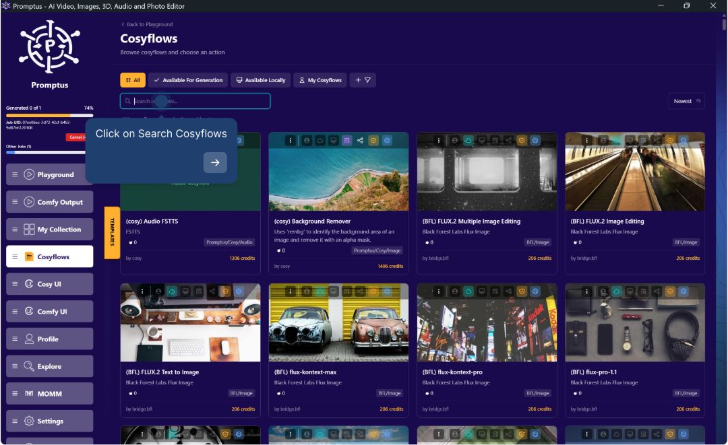Click the layout icon on flux-kontext-max card
Screen dimensions: 728x445
347,291
